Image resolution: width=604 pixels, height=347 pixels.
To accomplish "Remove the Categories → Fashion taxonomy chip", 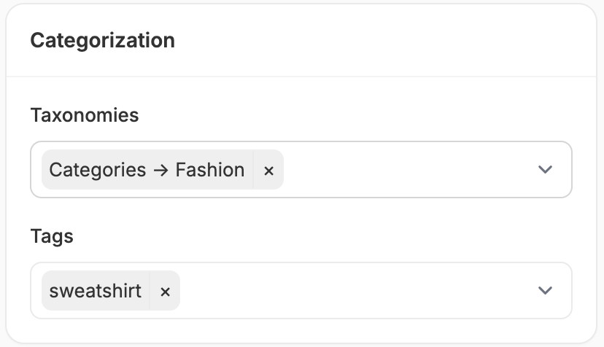I will point(268,170).
